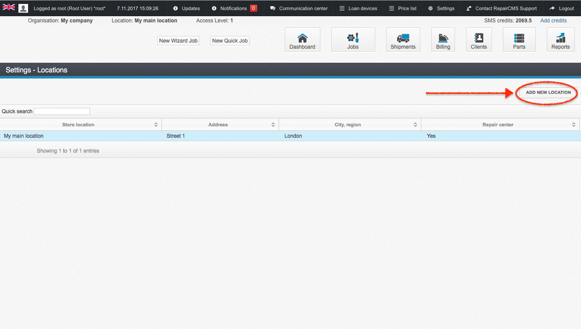Sort by Address column
Viewport: 581px width, 329px height.
pos(220,125)
